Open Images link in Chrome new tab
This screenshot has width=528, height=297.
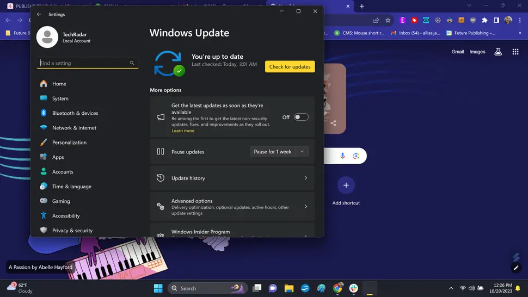click(477, 52)
